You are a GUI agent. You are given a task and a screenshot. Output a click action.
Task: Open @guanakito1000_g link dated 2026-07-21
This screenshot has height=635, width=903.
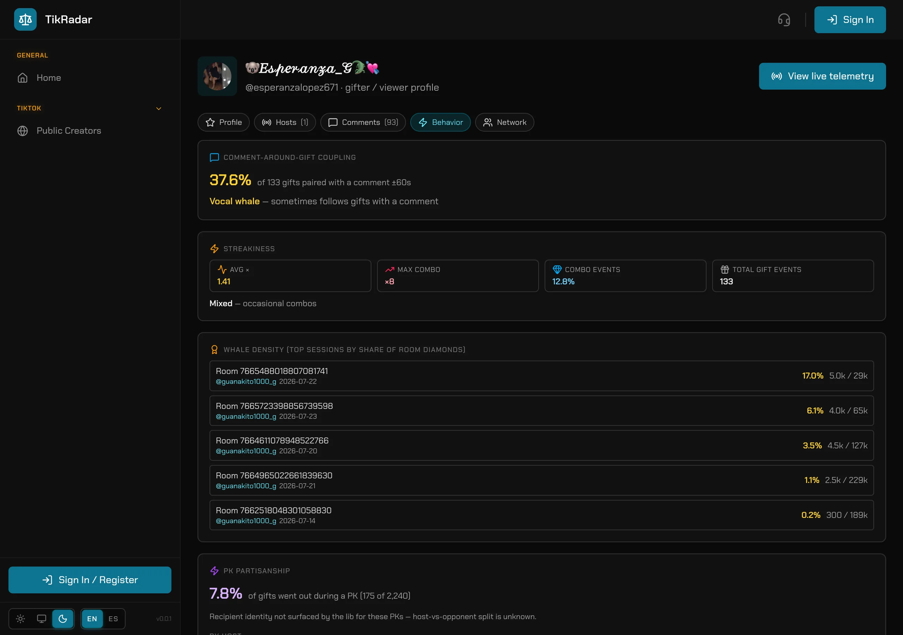point(246,486)
